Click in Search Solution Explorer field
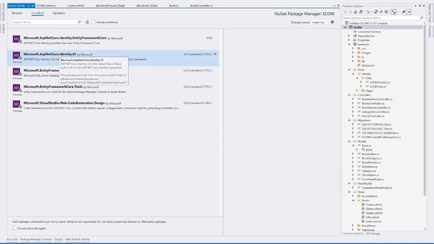The image size is (434, 244). click(380, 18)
